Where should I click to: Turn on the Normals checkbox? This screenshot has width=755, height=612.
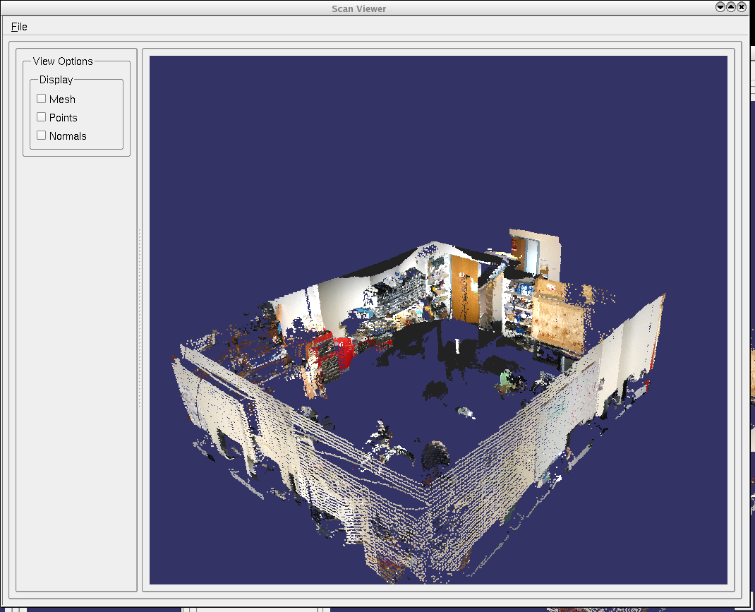[x=42, y=136]
